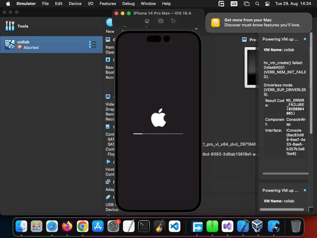
Task: Dismiss the second Powering VM up notification
Action: tap(305, 190)
